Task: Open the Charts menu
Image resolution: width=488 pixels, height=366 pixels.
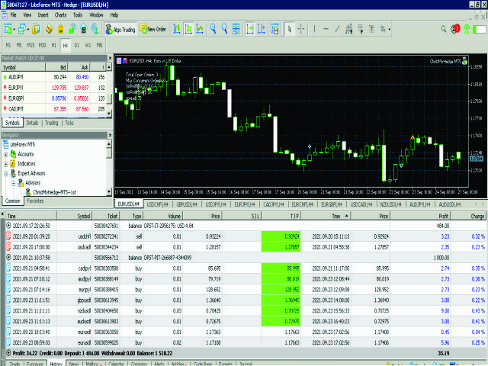Action: coord(60,15)
